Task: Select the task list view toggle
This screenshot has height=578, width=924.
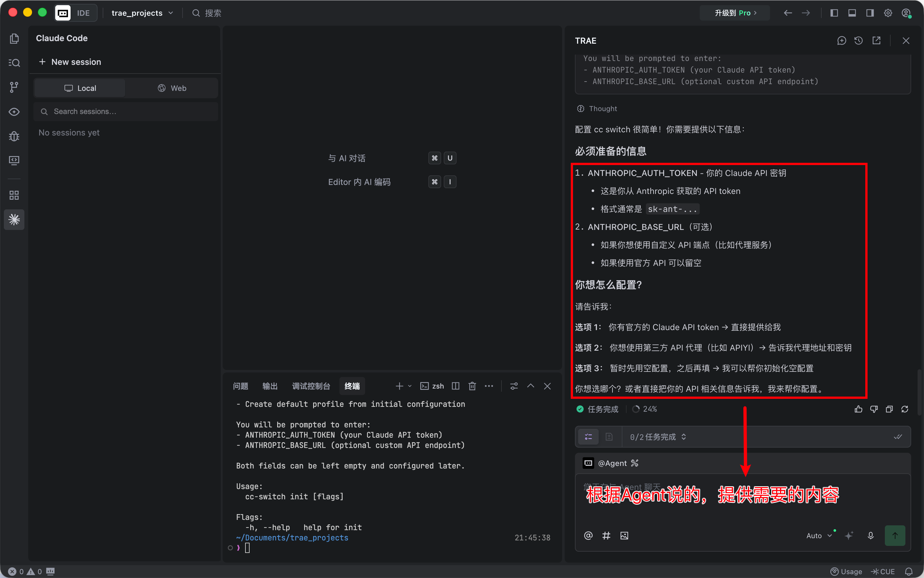Action: pos(588,437)
